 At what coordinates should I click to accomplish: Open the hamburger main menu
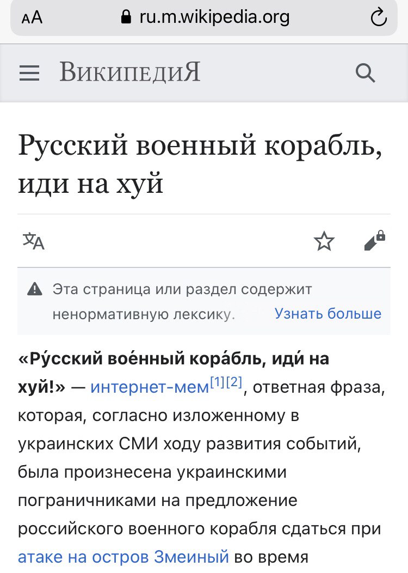[29, 73]
